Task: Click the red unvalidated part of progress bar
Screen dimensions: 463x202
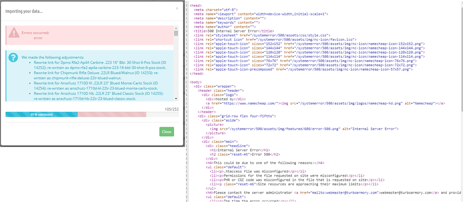Action: pyautogui.click(x=112, y=115)
